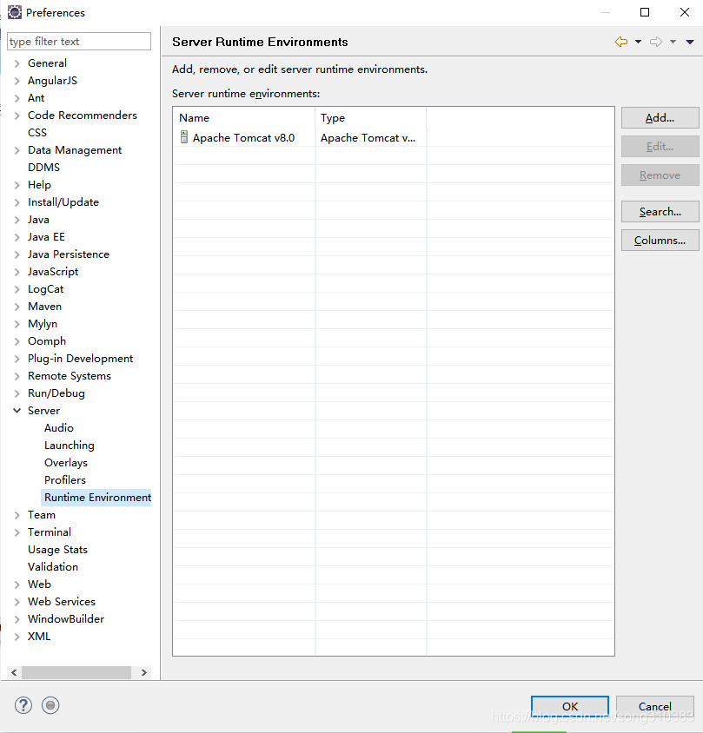703x733 pixels.
Task: Click the Apache Tomcat v... type cell
Action: click(x=368, y=137)
